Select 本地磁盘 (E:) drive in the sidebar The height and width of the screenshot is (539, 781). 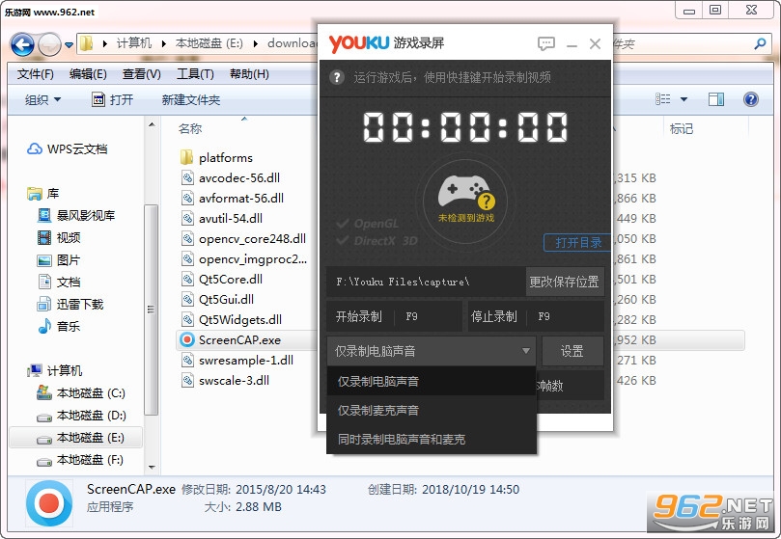pyautogui.click(x=75, y=438)
